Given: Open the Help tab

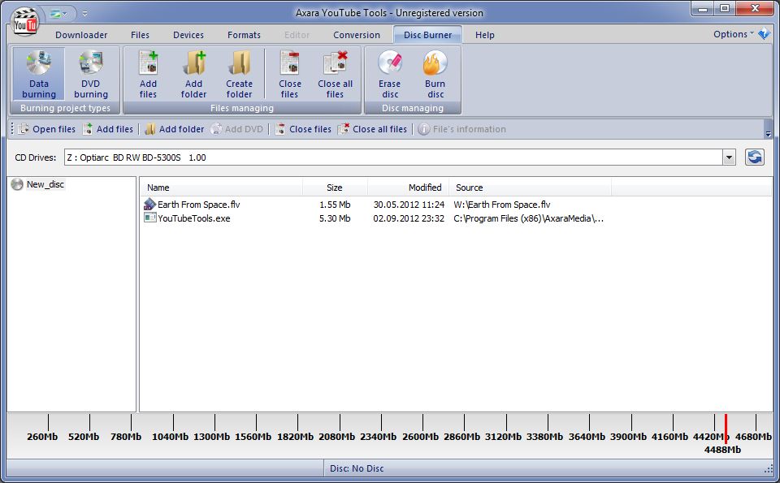Looking at the screenshot, I should click(x=484, y=35).
